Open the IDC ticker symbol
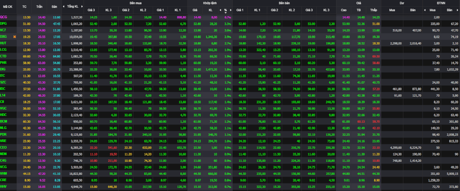The width and height of the screenshot is (460, 191). pyautogui.click(x=3, y=89)
